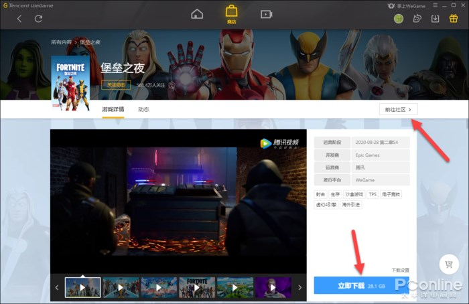Viewport: 469px width, 304px height.
Task: Open the floating shopping cart icon
Action: [x=449, y=264]
